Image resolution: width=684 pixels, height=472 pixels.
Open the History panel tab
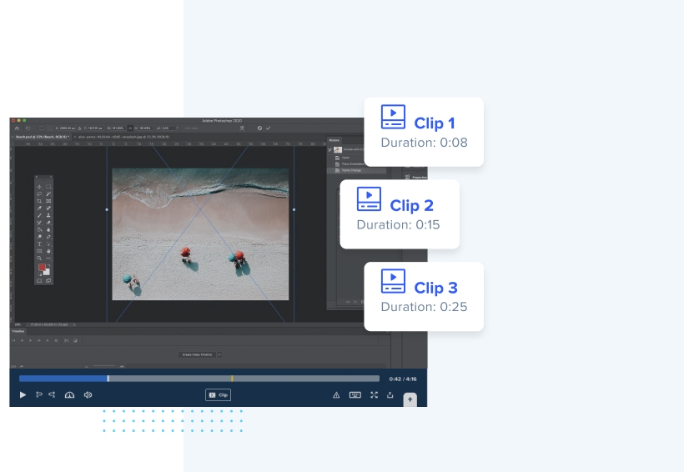coord(334,140)
